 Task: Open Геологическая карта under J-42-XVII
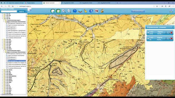click(x=14, y=50)
